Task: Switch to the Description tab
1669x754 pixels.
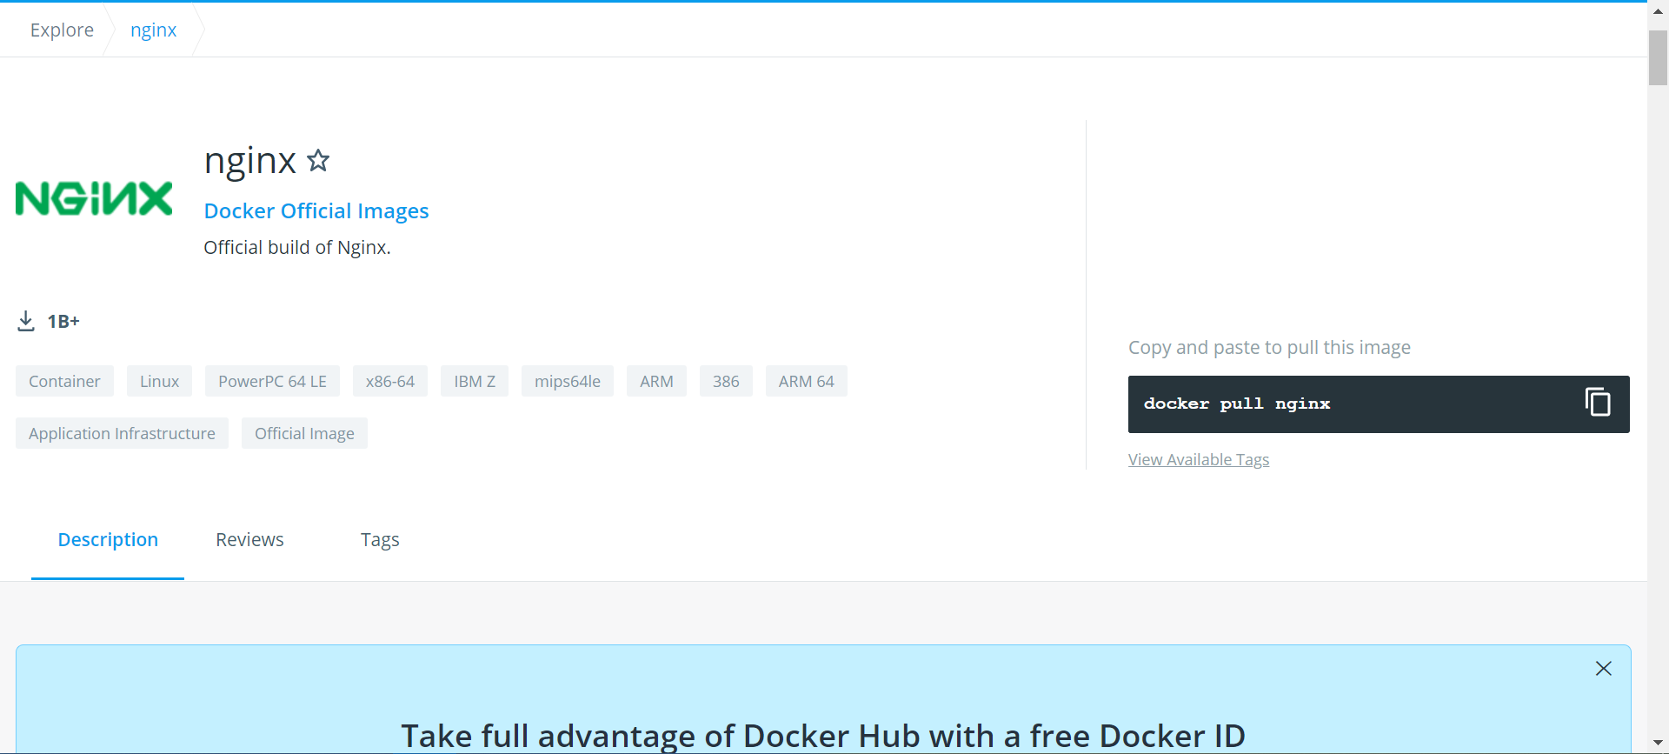Action: (108, 539)
